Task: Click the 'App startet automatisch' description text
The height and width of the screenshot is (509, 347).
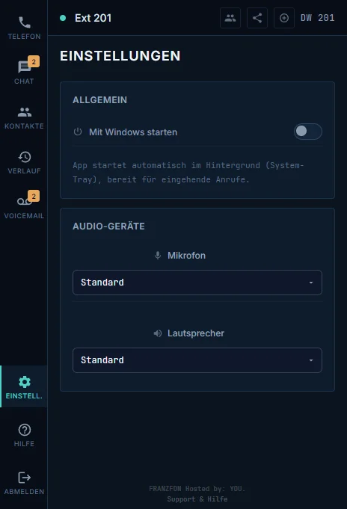Action: (188, 173)
